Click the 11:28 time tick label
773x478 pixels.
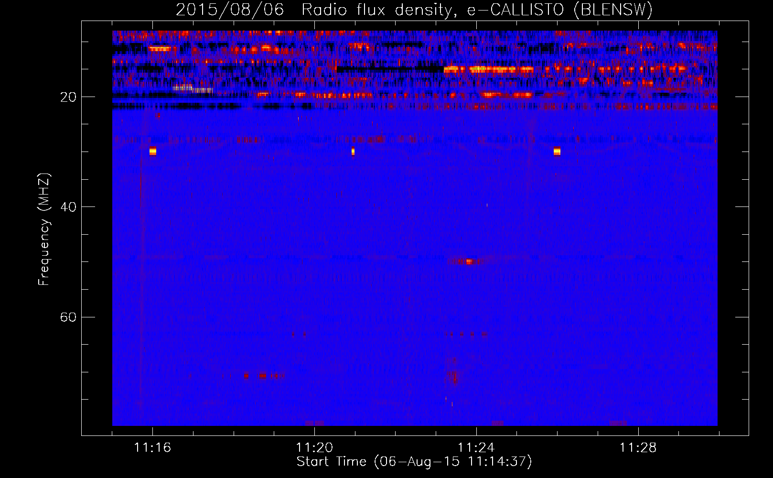click(x=638, y=447)
